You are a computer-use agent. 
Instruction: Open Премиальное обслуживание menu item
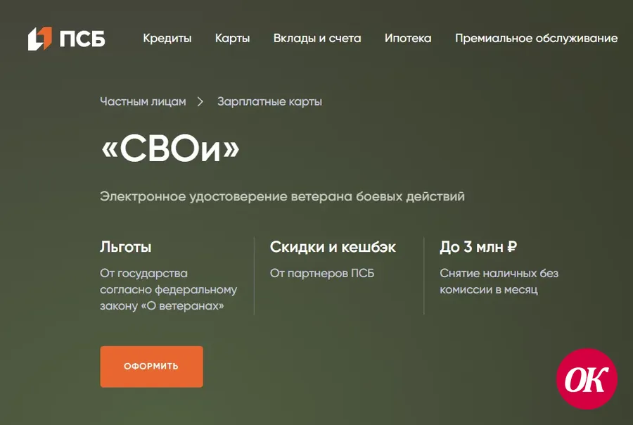tap(536, 39)
